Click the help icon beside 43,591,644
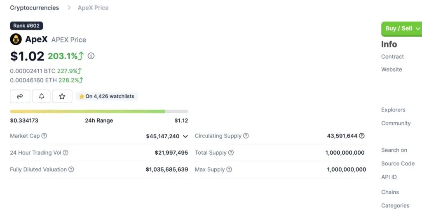422x216 pixels. click(362, 136)
